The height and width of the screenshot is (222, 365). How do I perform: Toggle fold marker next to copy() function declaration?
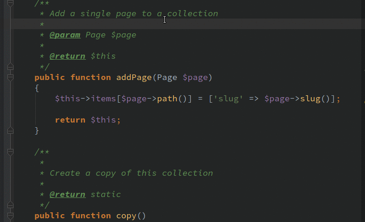[10, 216]
